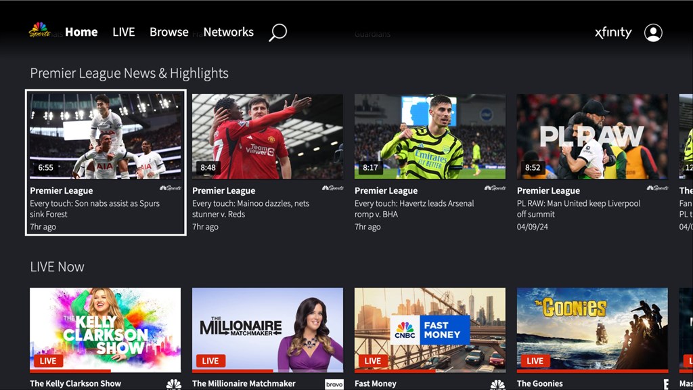Click the CNBC peacock beside Fast Money title
693x390 pixels.
pos(498,385)
